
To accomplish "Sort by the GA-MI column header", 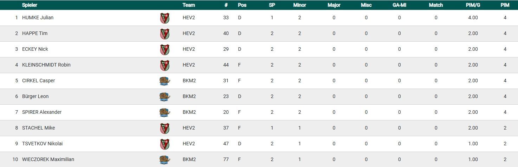I will (399, 5).
